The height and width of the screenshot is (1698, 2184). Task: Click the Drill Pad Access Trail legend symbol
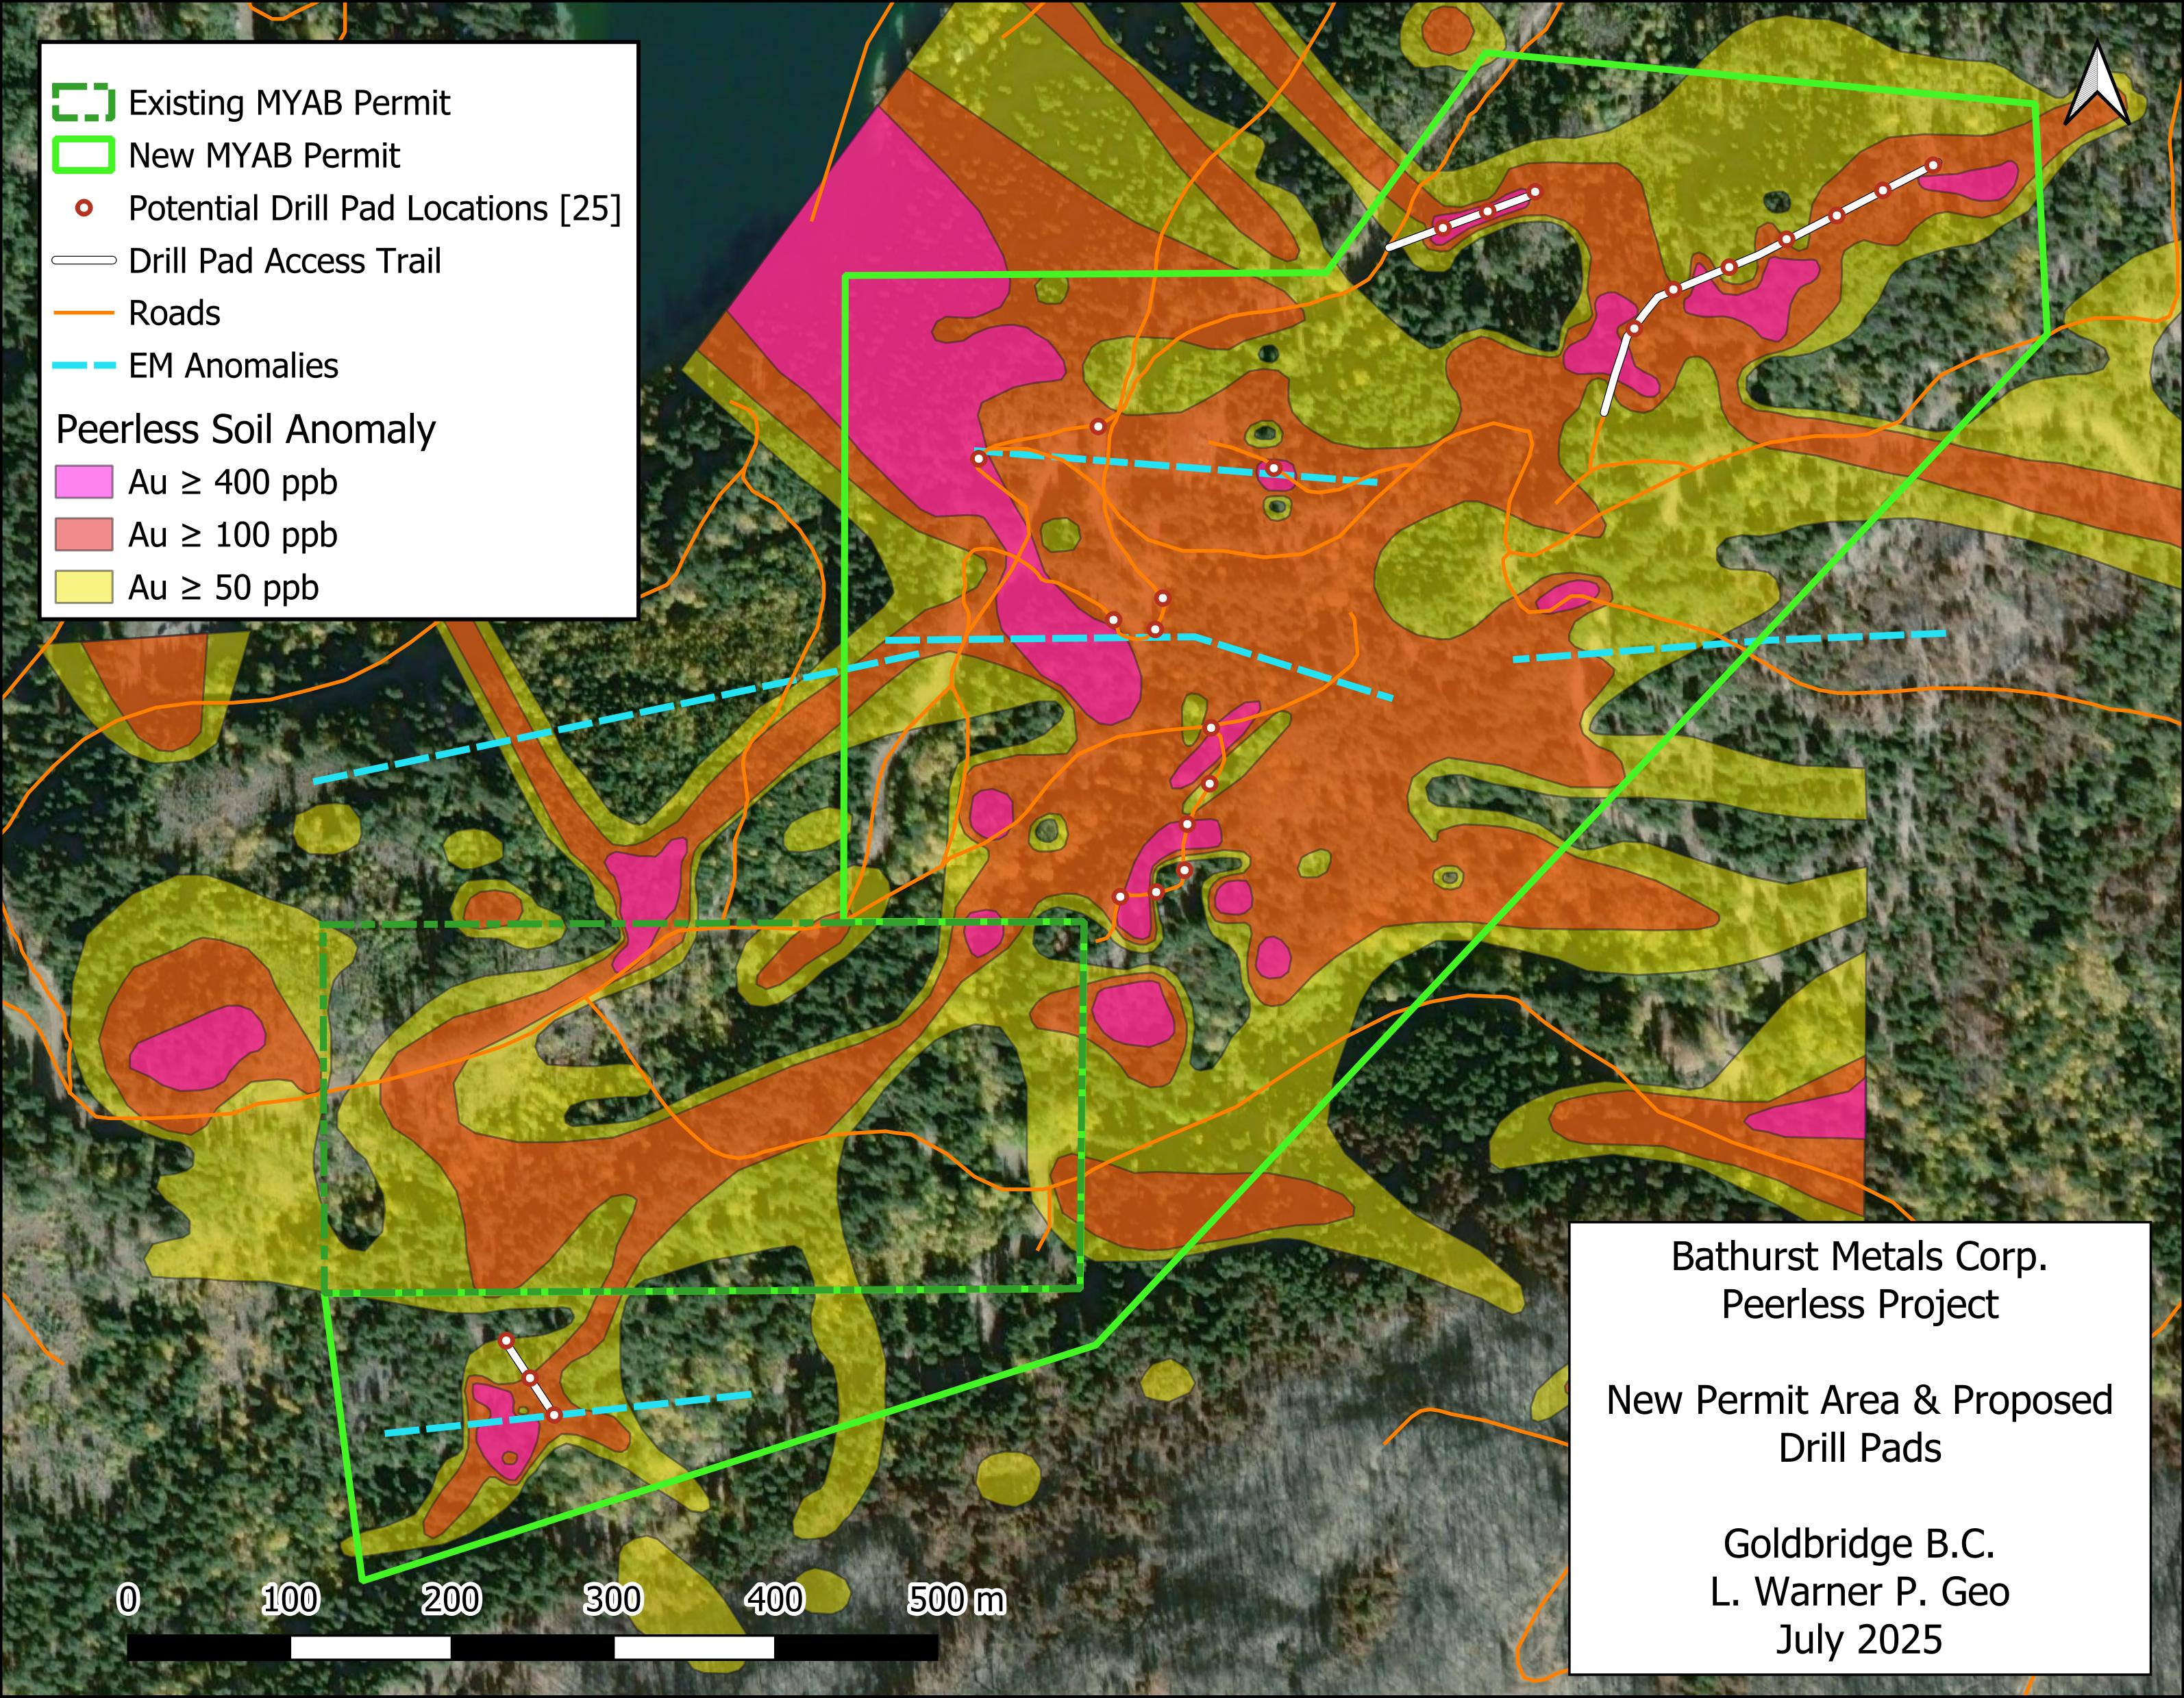(84, 262)
